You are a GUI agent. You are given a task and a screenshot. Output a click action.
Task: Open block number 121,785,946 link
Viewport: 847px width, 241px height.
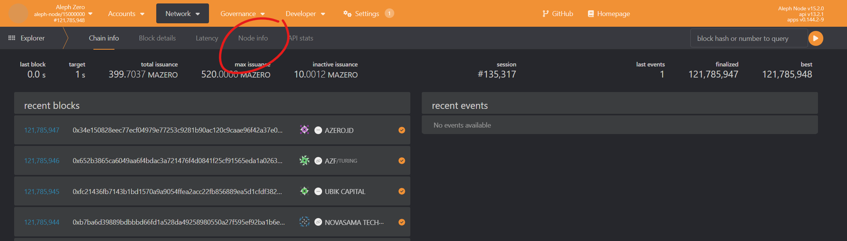click(x=42, y=161)
